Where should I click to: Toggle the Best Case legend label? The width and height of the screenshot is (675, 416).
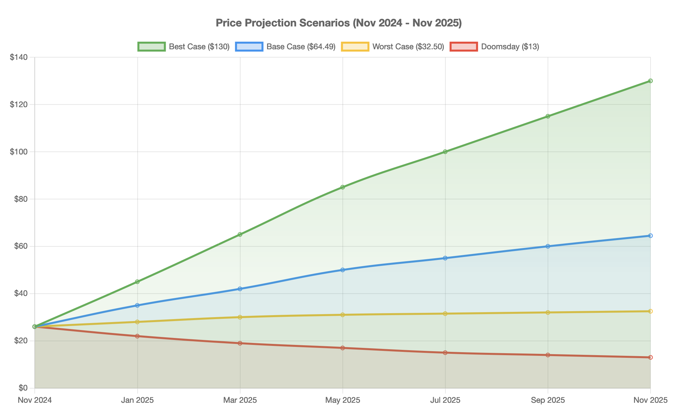click(199, 47)
